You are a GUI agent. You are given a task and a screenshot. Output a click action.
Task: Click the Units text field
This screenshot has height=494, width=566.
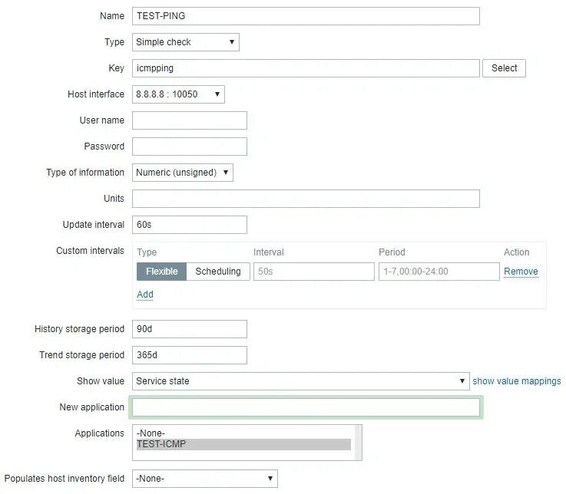(306, 199)
